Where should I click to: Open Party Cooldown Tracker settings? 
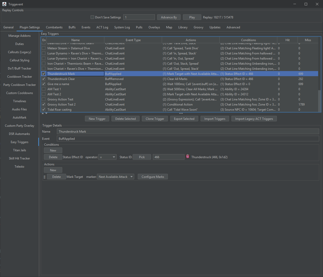[x=20, y=85]
